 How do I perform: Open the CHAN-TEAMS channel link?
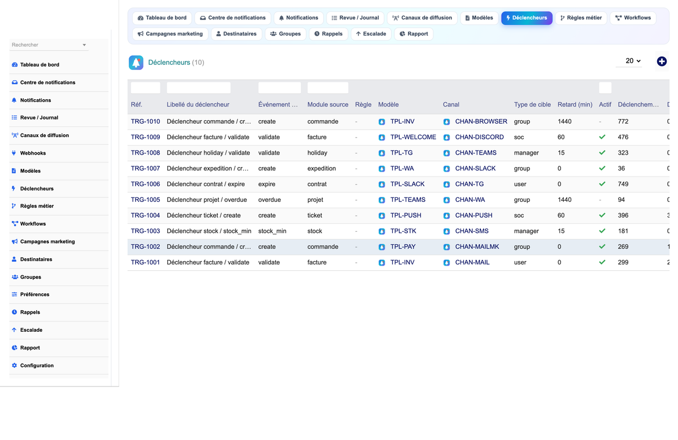click(476, 153)
